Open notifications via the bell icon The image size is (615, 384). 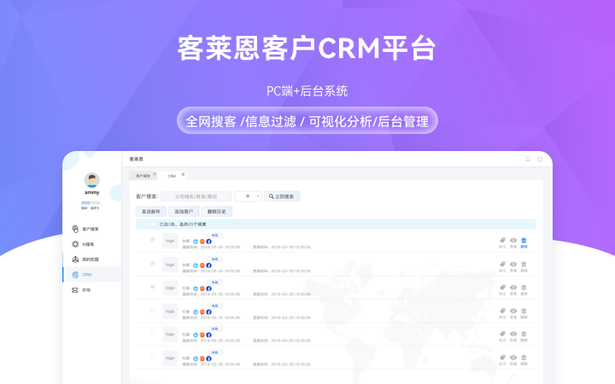(528, 159)
